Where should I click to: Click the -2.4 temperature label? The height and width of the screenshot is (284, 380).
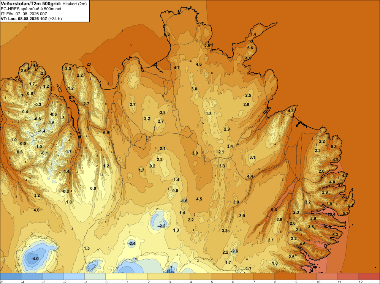(131, 244)
